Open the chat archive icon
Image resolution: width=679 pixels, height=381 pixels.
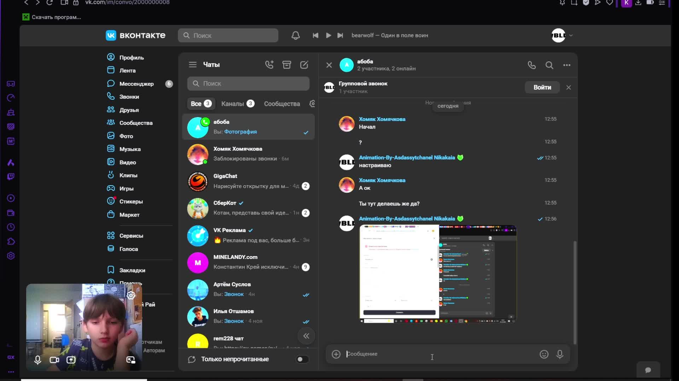click(x=287, y=65)
